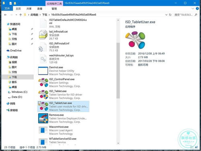The width and height of the screenshot is (201, 151).
Task: Click the new folder icon in title bar
Action: coord(15,3)
